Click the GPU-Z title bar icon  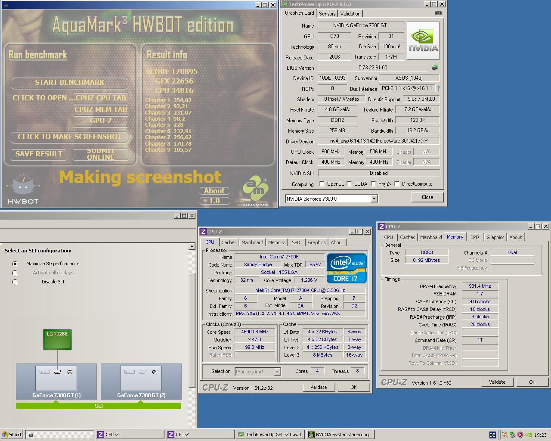pyautogui.click(x=285, y=4)
